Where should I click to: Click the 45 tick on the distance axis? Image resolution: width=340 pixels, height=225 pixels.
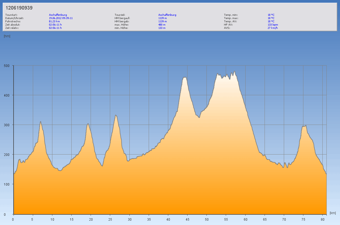tap(187, 219)
